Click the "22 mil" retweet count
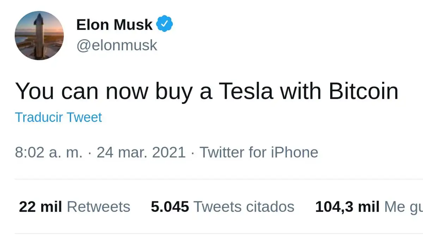 click(40, 207)
